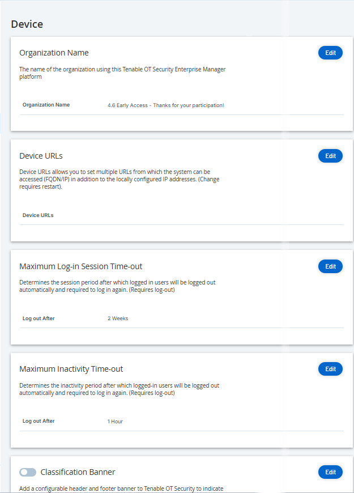
Task: Click the Maximum Log-in Session Time-out title
Action: point(81,266)
